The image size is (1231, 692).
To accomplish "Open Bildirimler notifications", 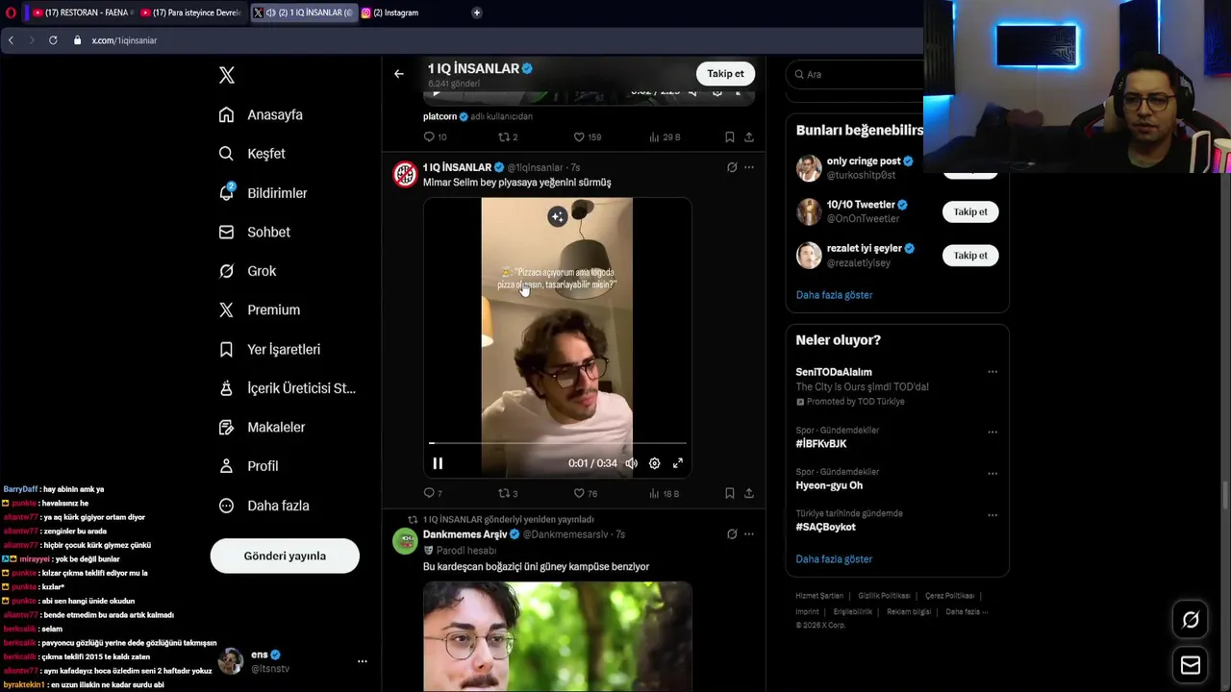I will tap(263, 193).
